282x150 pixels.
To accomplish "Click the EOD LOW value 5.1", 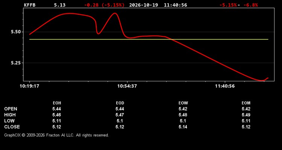I will coord(120,121).
